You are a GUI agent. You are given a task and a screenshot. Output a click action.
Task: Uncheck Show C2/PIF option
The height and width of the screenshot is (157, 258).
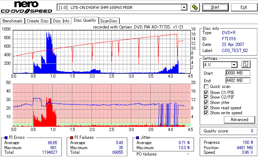coord(206,97)
